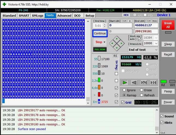
Task: Disable the Sound checkbox
Action: [162, 116]
